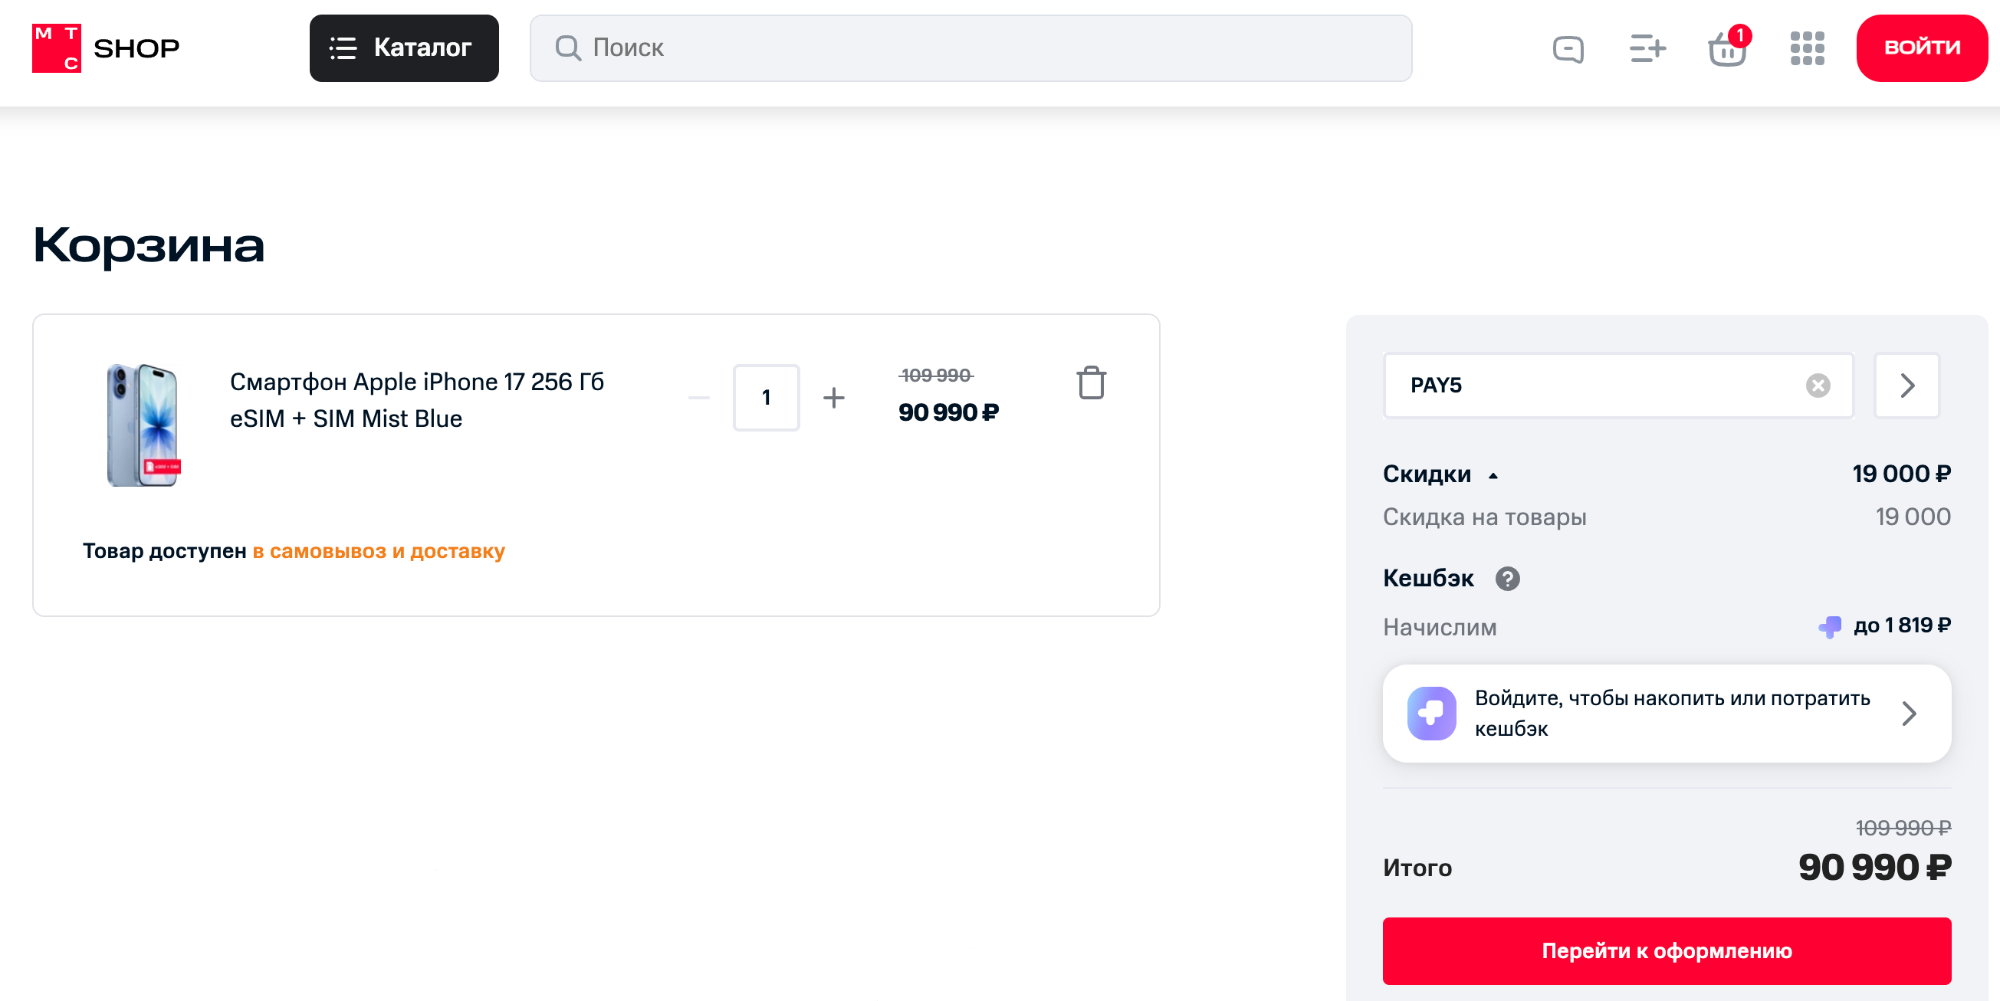The image size is (2000, 1001).
Task: Open the apps grid menu icon
Action: pos(1807,49)
